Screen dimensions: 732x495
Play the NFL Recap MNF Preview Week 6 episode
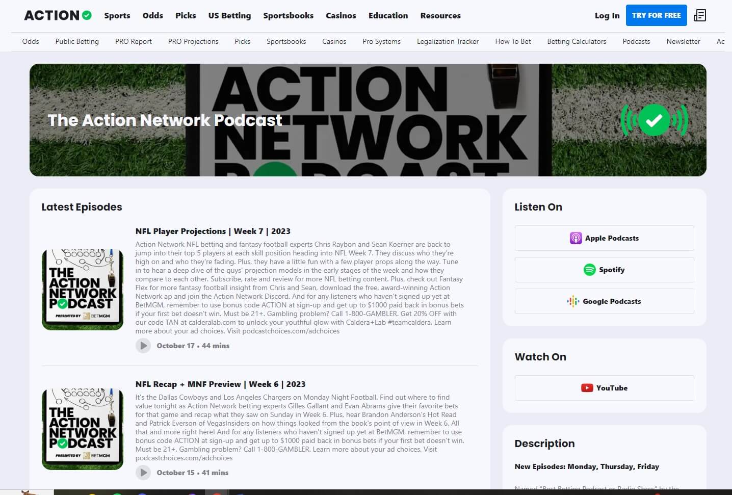[x=143, y=473]
